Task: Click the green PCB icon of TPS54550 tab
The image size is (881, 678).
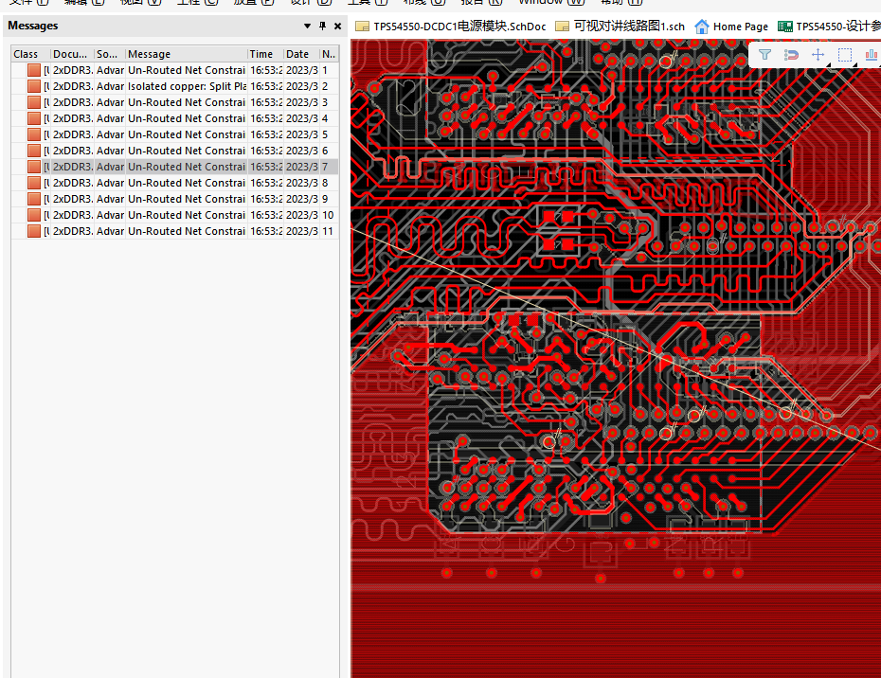Action: 785,27
